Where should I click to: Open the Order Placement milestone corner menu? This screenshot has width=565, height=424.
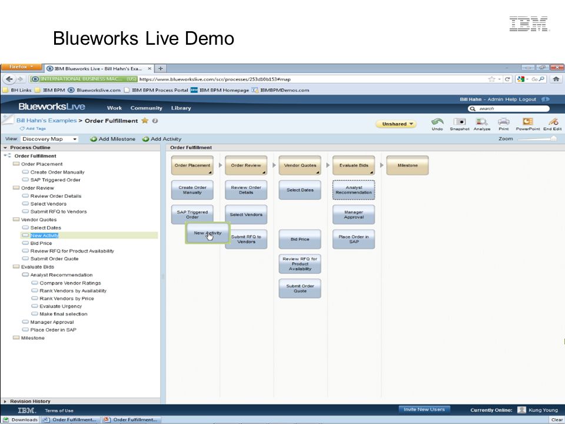click(210, 173)
